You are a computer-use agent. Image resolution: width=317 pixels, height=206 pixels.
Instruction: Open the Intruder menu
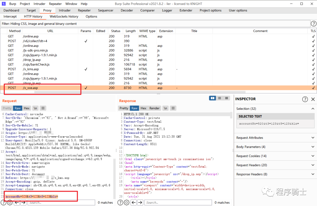pos(39,4)
